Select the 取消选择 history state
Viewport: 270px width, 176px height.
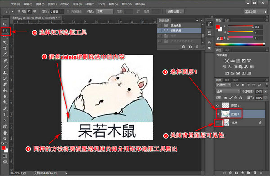(x=179, y=25)
